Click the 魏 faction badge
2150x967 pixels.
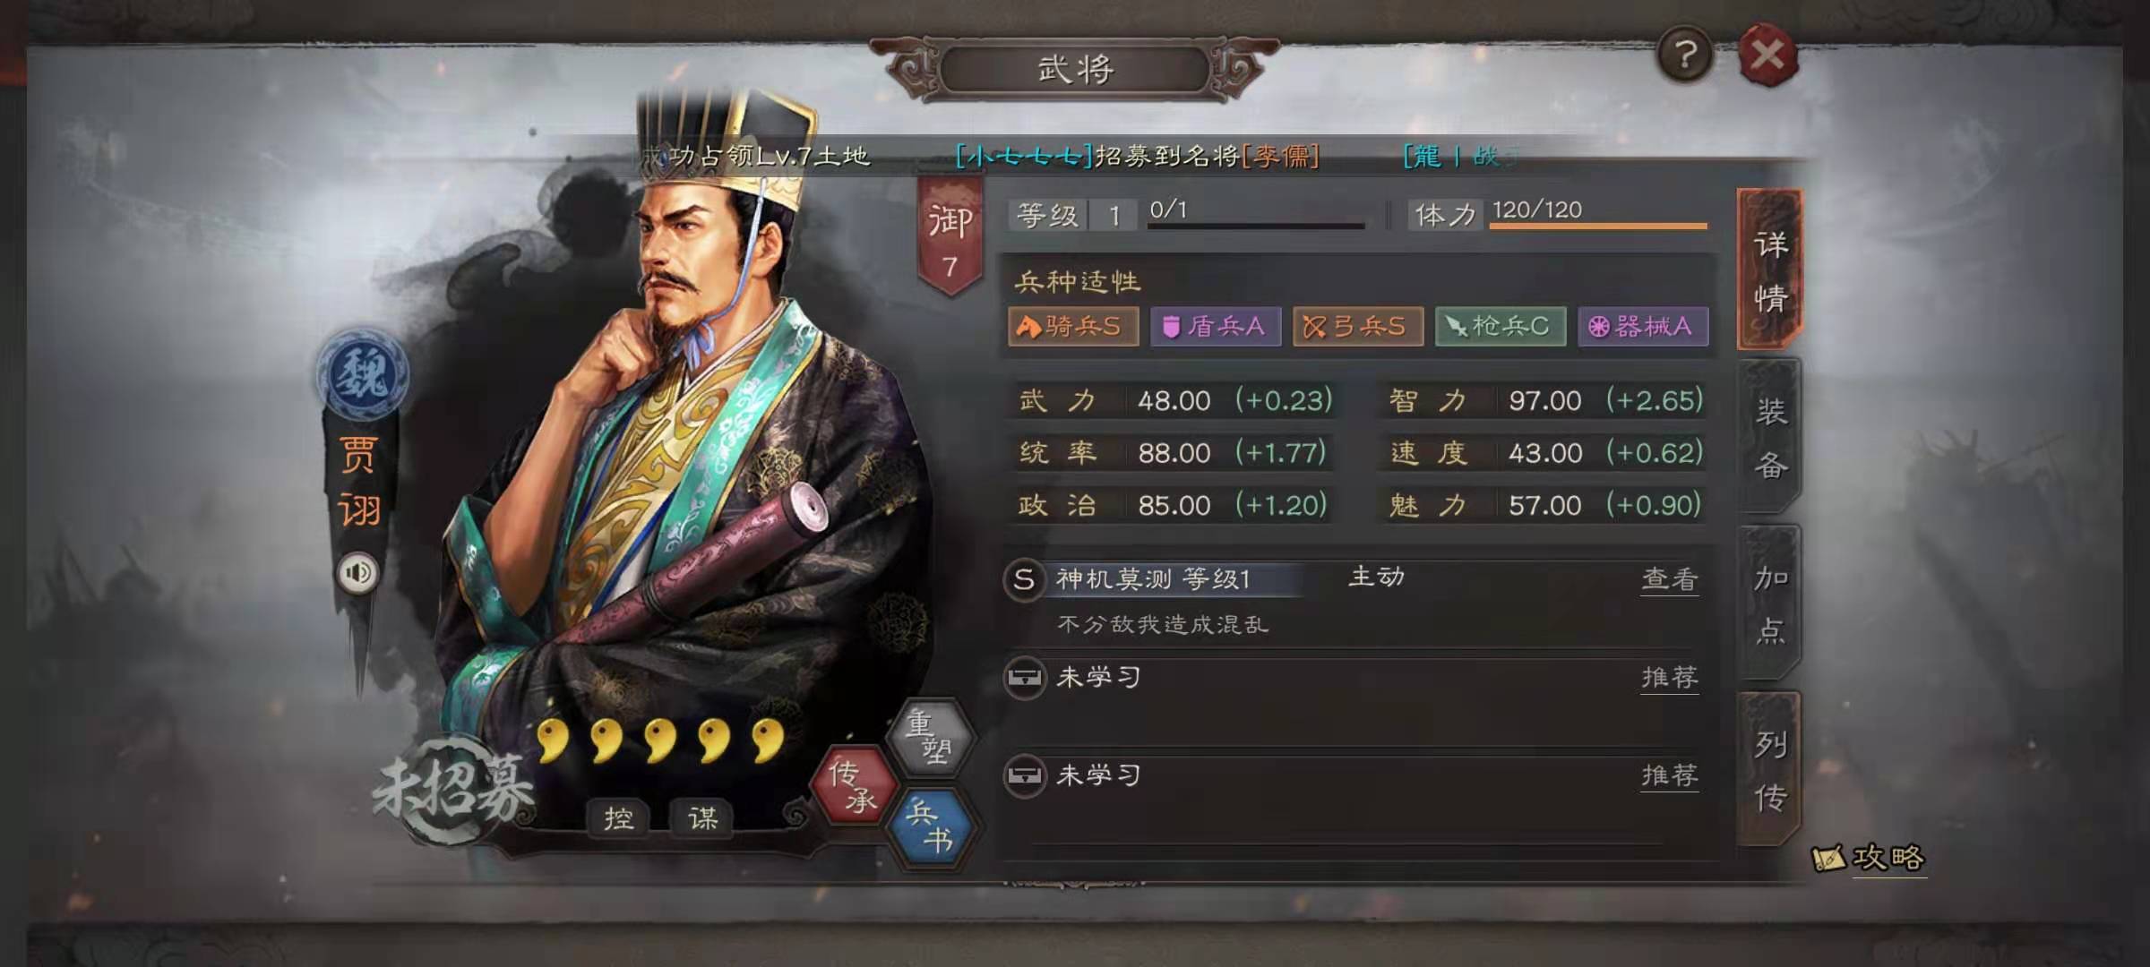point(363,373)
